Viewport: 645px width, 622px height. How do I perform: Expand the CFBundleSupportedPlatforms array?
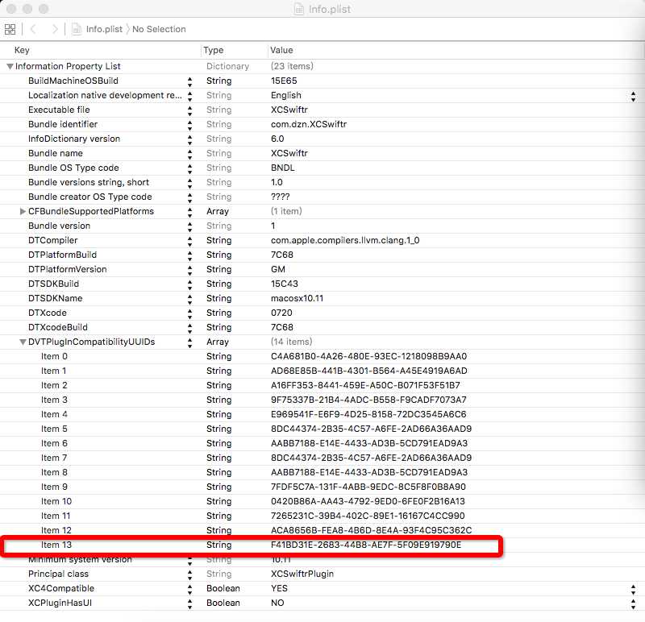click(x=23, y=211)
